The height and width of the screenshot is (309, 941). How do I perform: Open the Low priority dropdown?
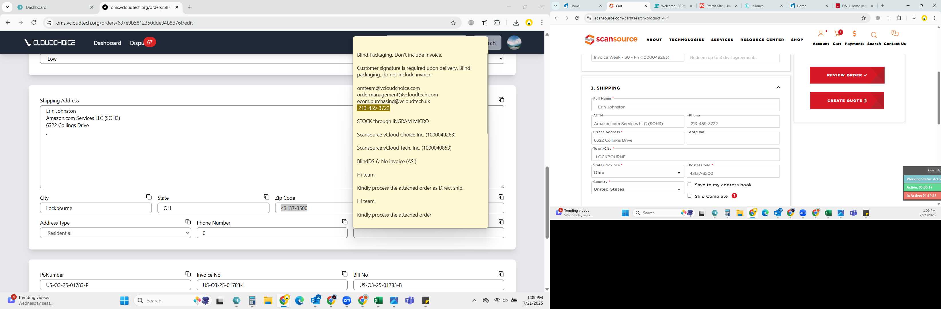(272, 59)
